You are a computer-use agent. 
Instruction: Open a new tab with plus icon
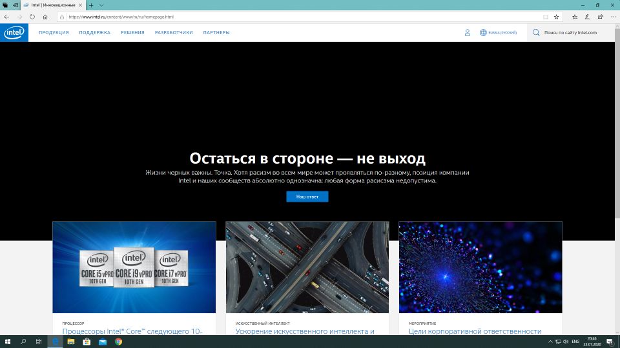point(91,5)
